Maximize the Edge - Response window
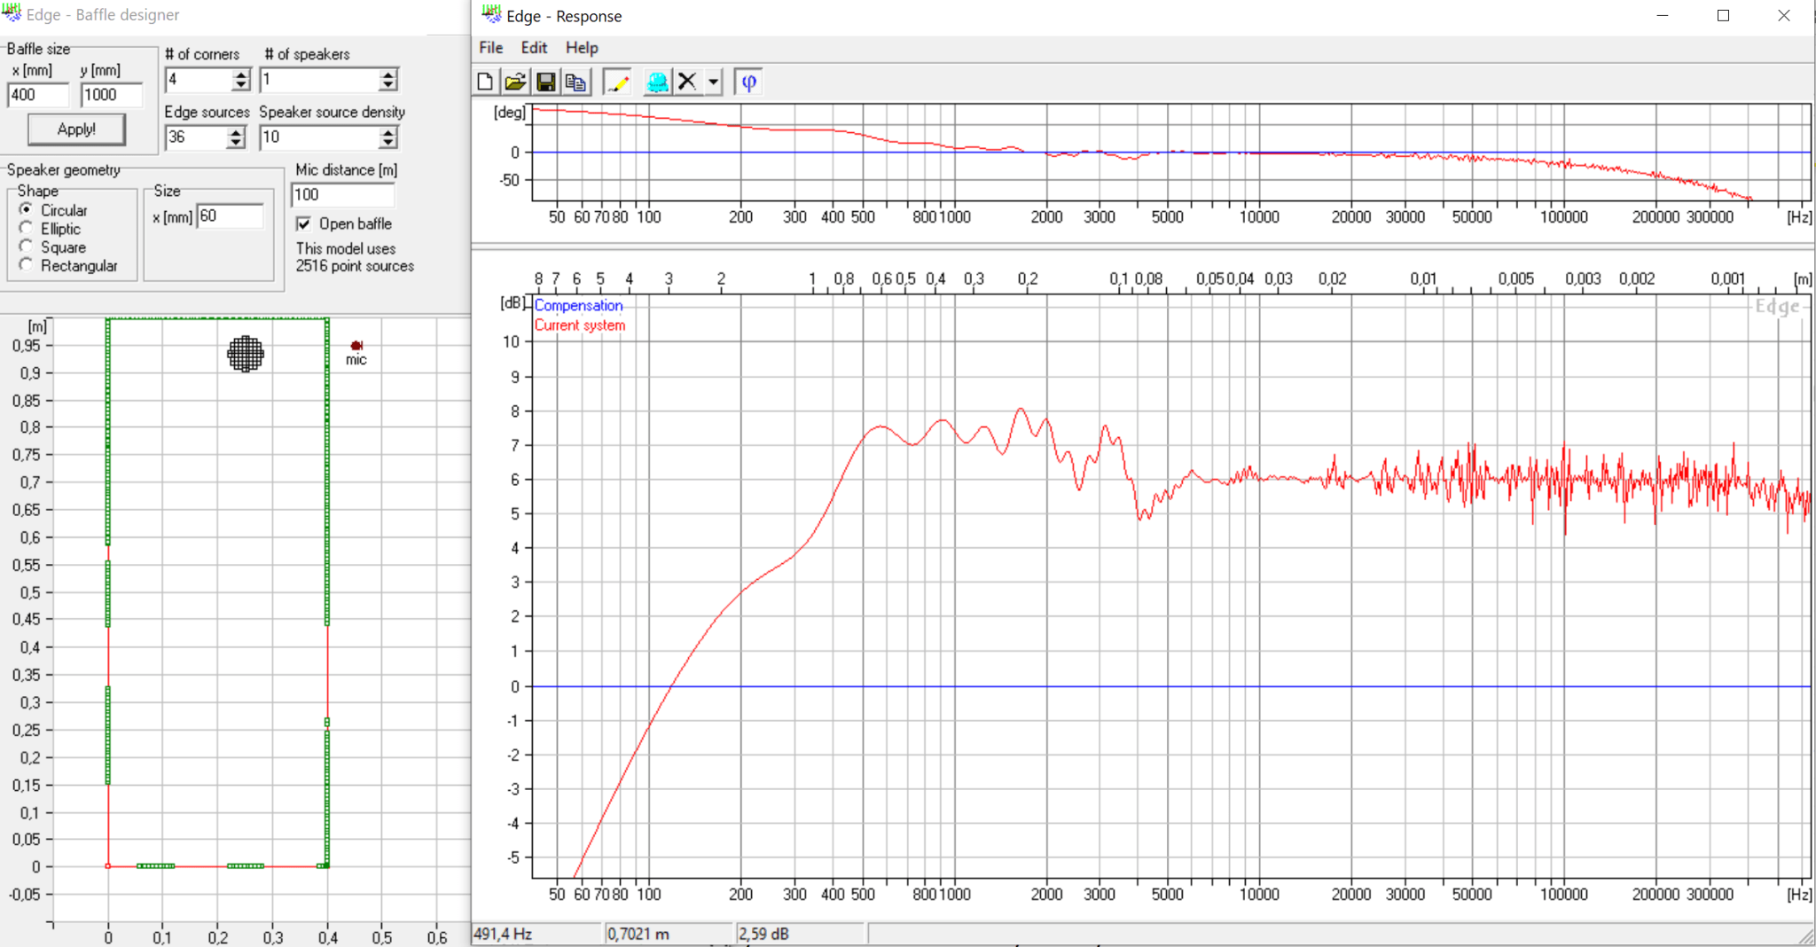1816x947 pixels. (x=1723, y=16)
